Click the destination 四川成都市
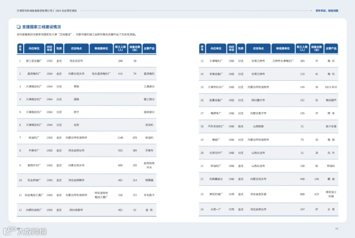This screenshot has width=355, height=238. 76,210
